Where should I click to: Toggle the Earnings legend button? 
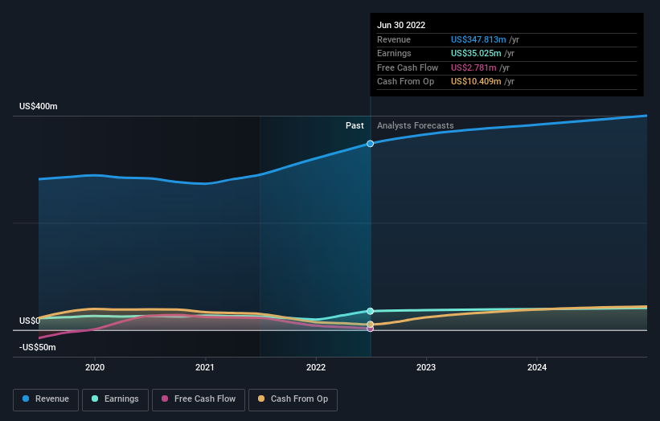point(115,399)
